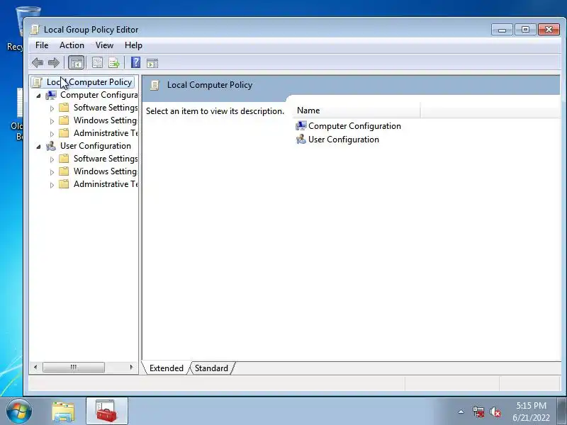Click the muted volume tray icon
The height and width of the screenshot is (425, 567).
click(495, 412)
